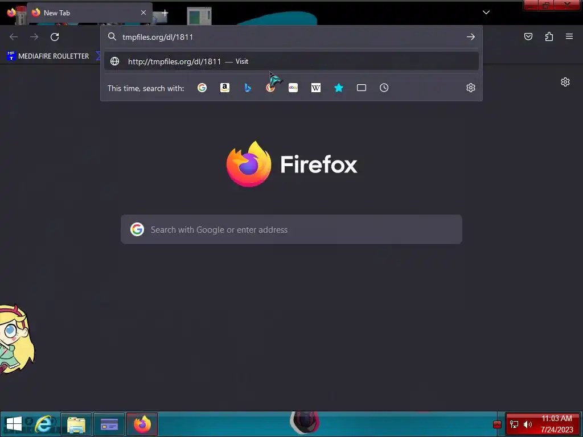The height and width of the screenshot is (437, 583).
Task: Open Save to Pocket button
Action: (528, 36)
